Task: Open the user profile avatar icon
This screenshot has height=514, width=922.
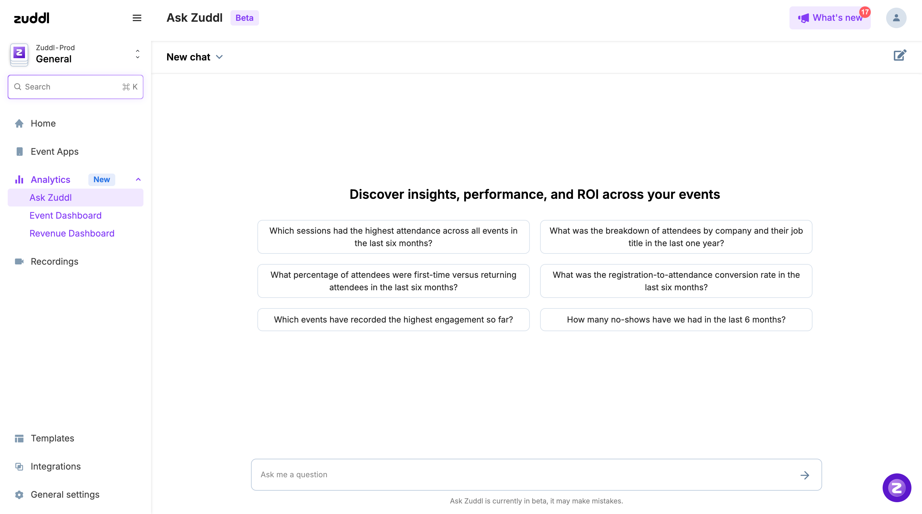Action: pos(896,18)
